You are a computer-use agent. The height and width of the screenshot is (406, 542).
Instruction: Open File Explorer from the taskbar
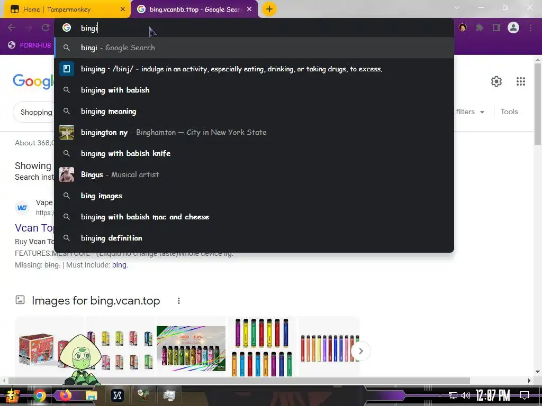pyautogui.click(x=92, y=395)
